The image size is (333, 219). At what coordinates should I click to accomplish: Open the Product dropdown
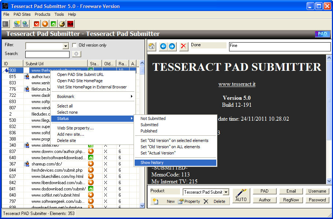[226, 192]
